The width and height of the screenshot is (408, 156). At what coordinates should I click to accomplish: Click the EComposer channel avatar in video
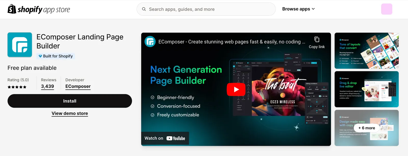coord(150,41)
